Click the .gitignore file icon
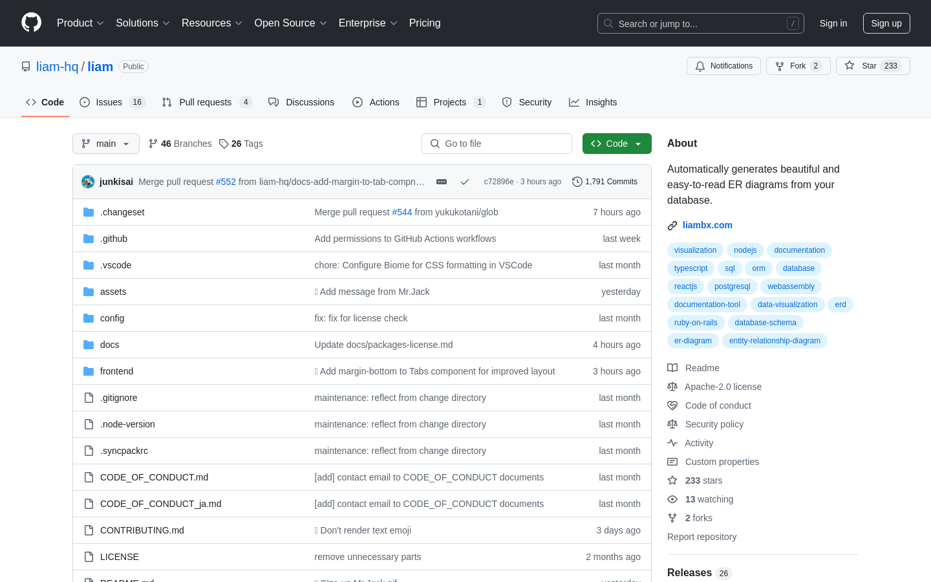 89,398
